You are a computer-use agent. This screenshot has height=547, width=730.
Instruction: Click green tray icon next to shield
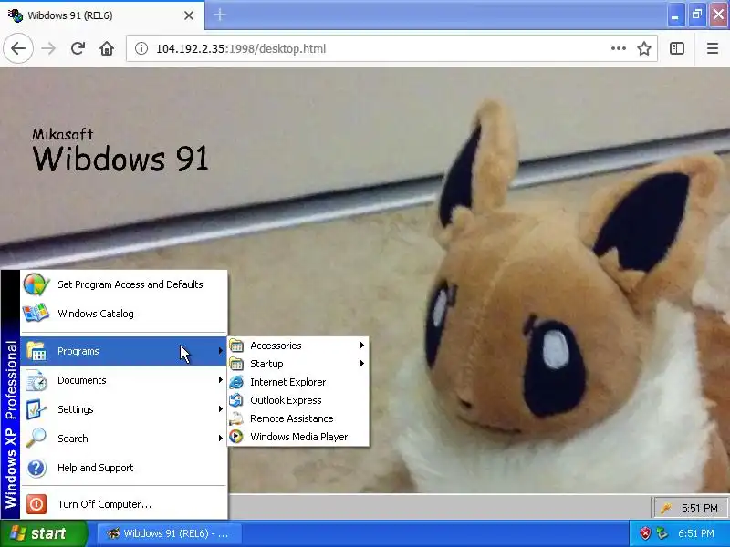[662, 533]
